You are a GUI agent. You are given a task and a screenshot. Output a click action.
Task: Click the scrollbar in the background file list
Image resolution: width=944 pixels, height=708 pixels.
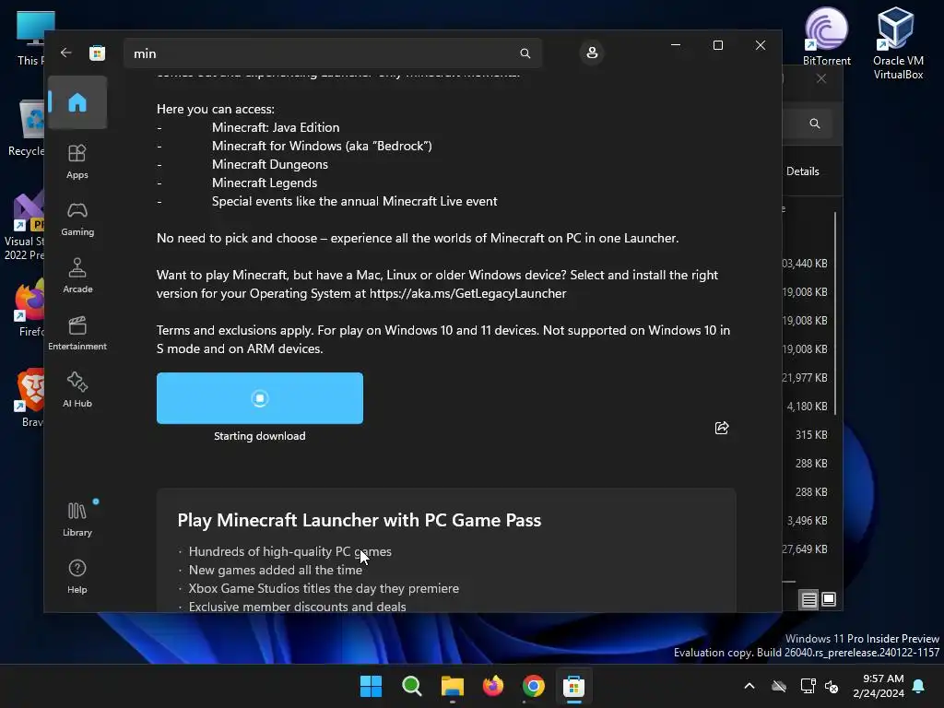835,313
